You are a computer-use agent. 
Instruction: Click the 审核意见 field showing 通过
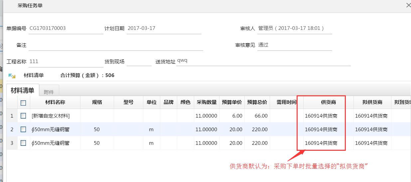pos(294,45)
